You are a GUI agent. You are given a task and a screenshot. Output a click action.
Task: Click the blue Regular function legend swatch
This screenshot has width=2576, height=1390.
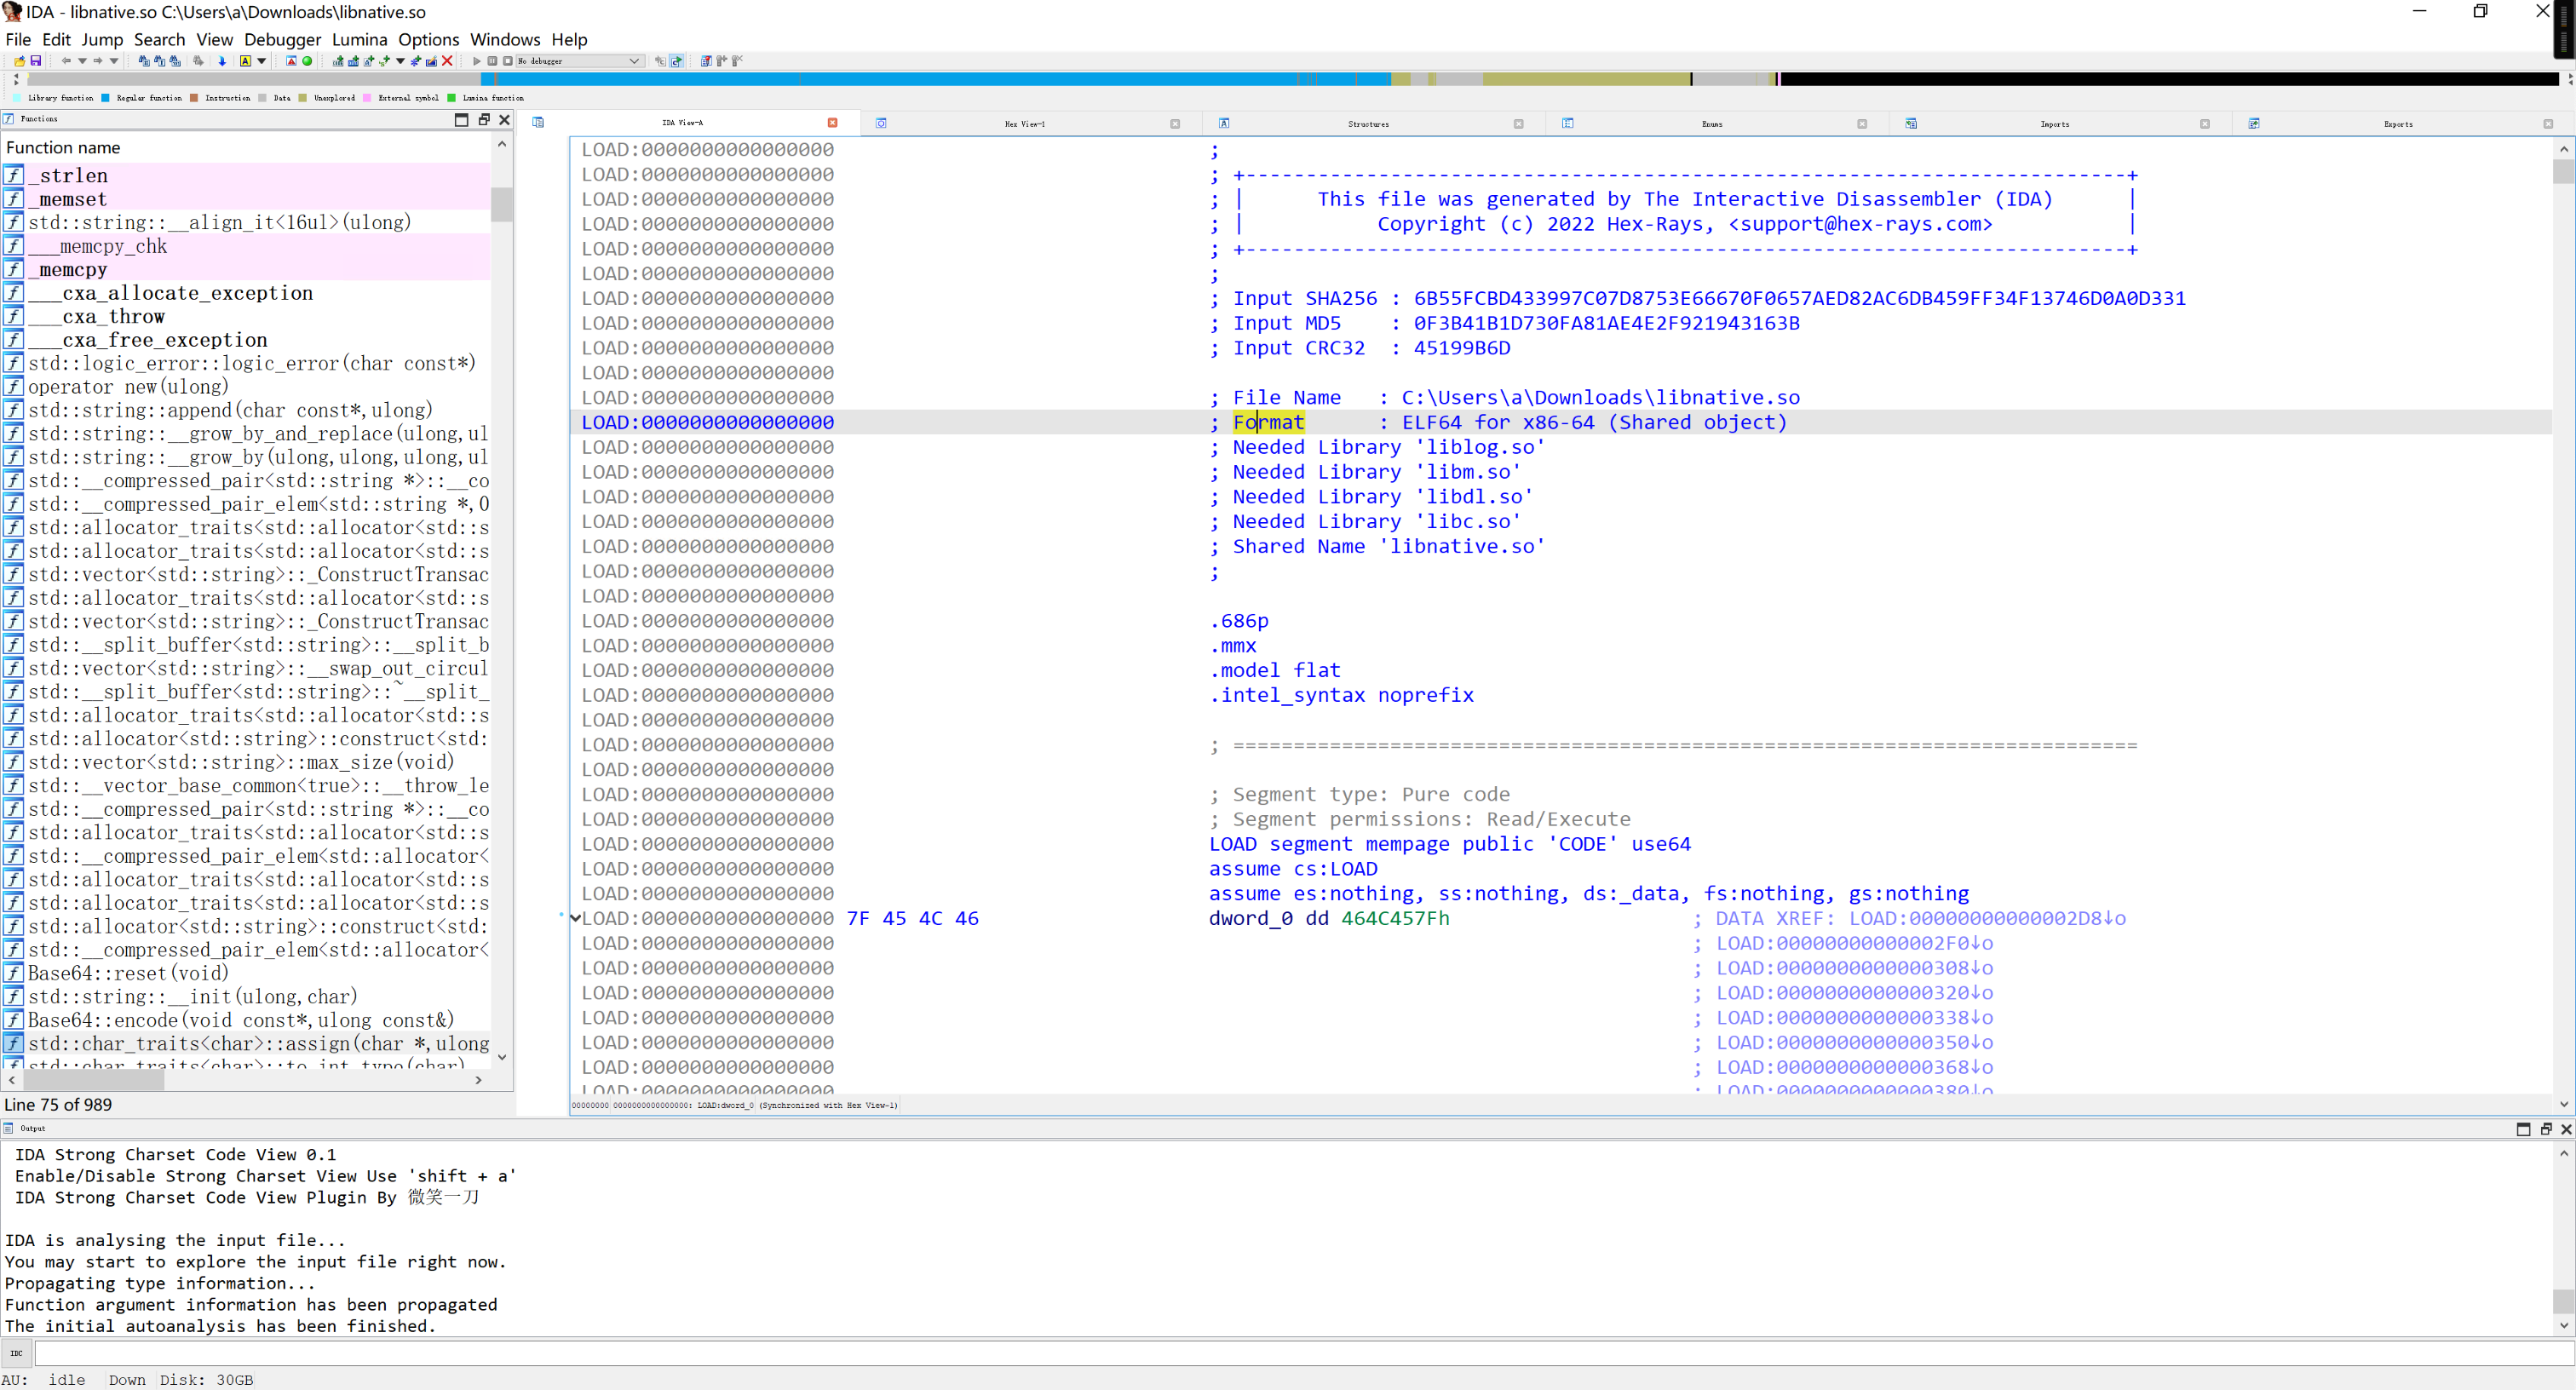(x=106, y=98)
